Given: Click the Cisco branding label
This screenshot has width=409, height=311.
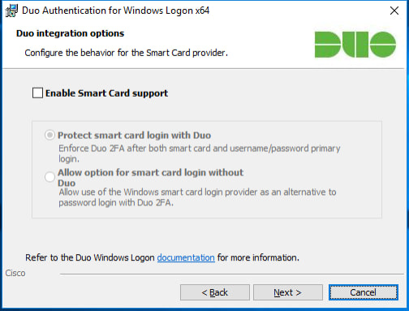Looking at the screenshot, I should click(x=15, y=273).
